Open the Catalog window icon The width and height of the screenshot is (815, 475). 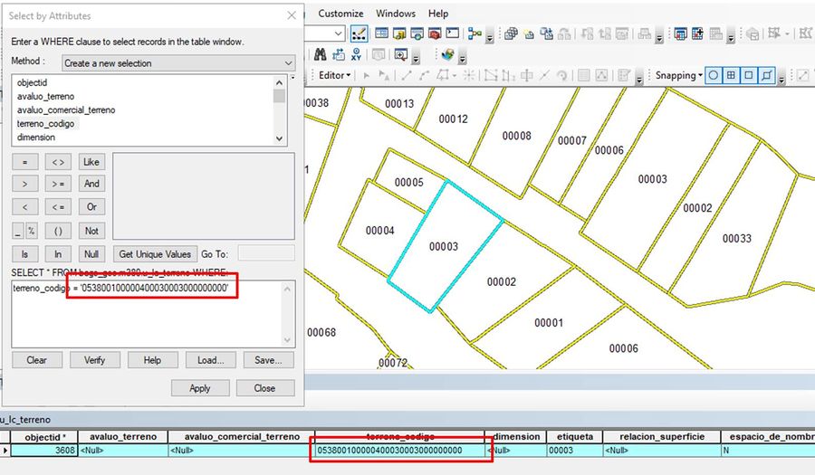pos(399,33)
